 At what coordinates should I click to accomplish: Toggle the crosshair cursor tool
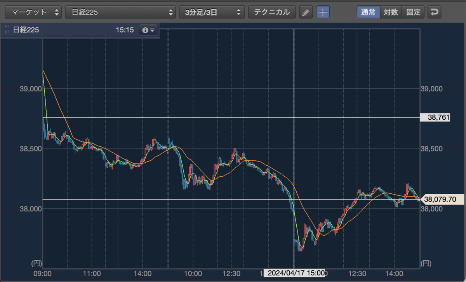click(x=323, y=12)
